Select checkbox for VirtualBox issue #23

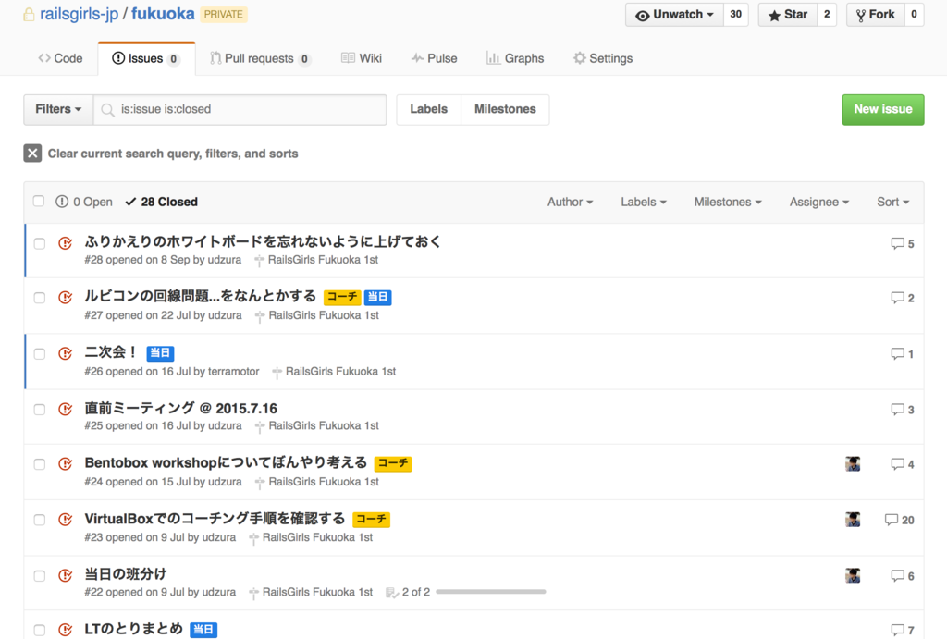[39, 520]
